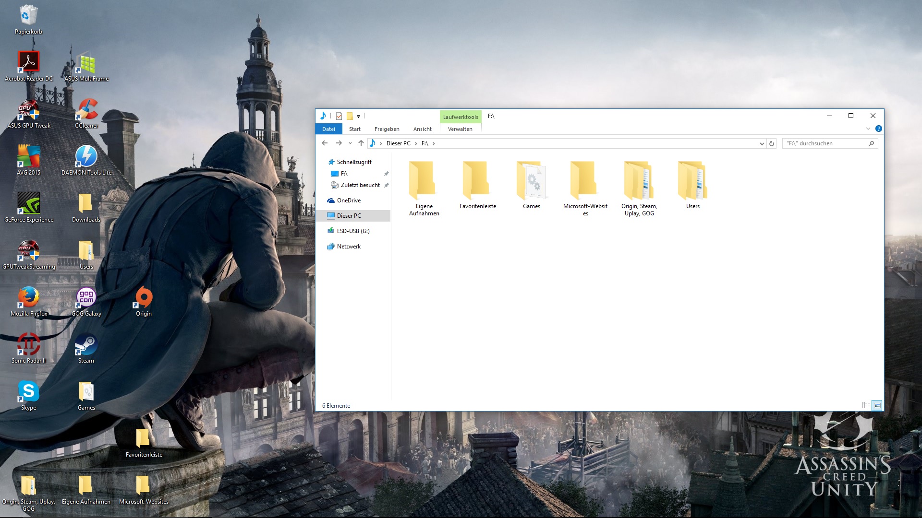Open the Ansicht ribbon tab
The width and height of the screenshot is (922, 518).
pyautogui.click(x=422, y=129)
